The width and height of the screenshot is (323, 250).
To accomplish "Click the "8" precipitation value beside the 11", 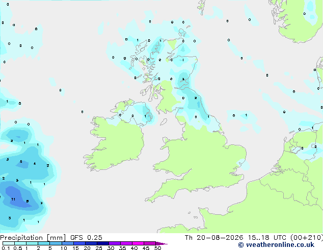I will (28, 202).
